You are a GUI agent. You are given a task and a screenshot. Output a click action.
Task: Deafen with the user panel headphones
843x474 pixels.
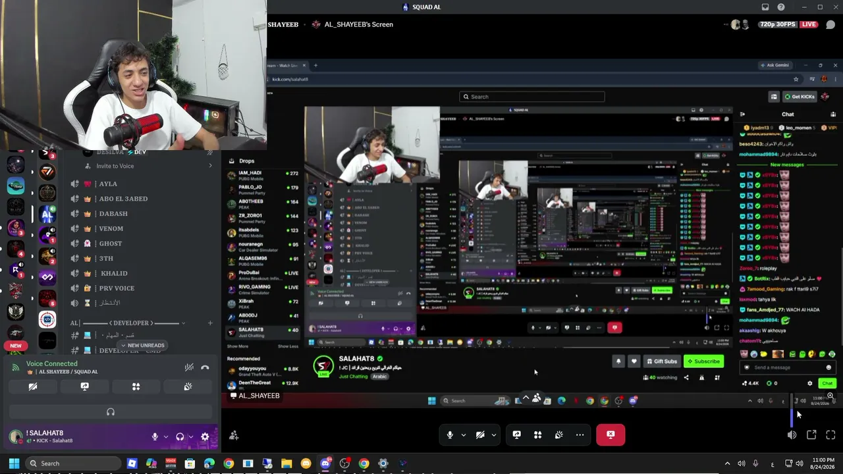(180, 436)
